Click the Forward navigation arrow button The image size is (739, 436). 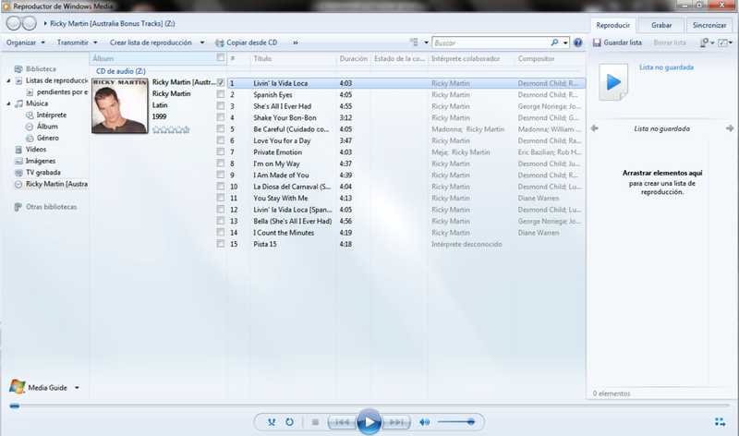tap(30, 23)
